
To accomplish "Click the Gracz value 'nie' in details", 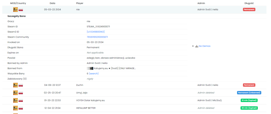I will coord(89,21).
